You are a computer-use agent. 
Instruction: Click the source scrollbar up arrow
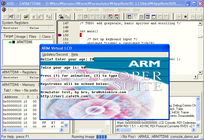point(200,23)
